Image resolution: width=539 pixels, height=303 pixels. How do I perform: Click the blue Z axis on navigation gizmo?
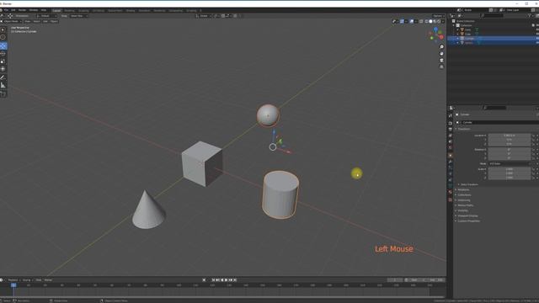436,29
